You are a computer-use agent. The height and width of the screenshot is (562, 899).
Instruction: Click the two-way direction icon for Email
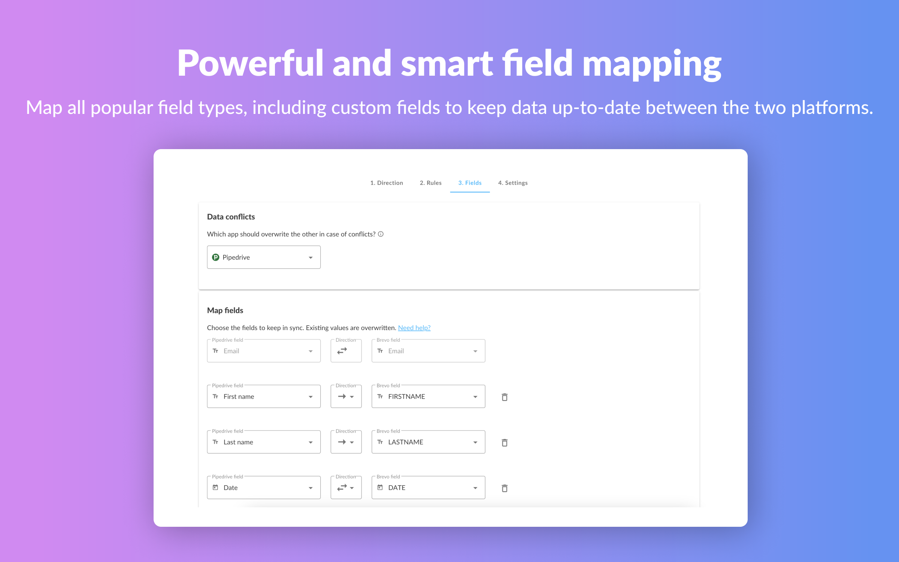pos(342,351)
